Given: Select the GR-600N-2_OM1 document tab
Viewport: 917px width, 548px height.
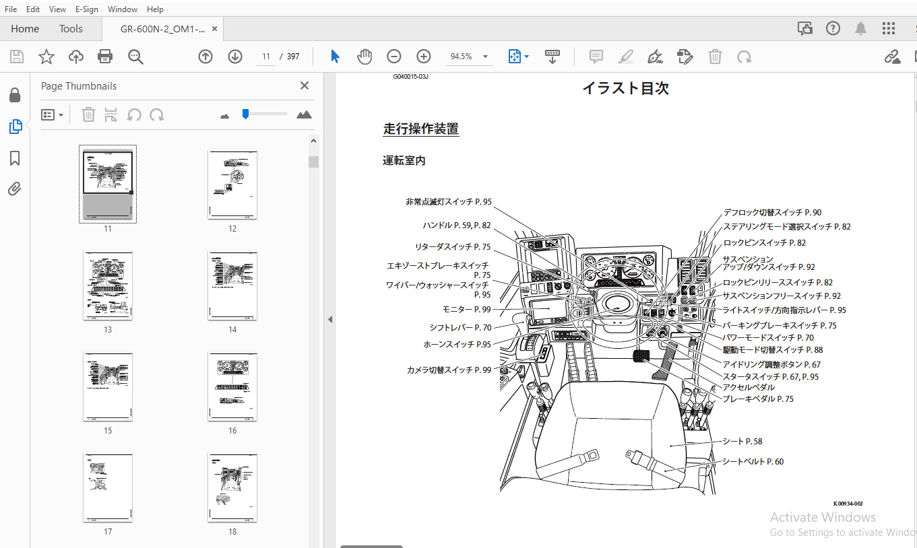Looking at the screenshot, I should pos(162,29).
